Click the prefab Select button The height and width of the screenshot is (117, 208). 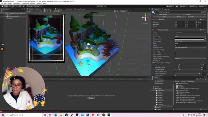[x=179, y=17]
